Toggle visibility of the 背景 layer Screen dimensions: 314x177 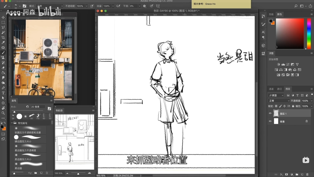click(270, 121)
